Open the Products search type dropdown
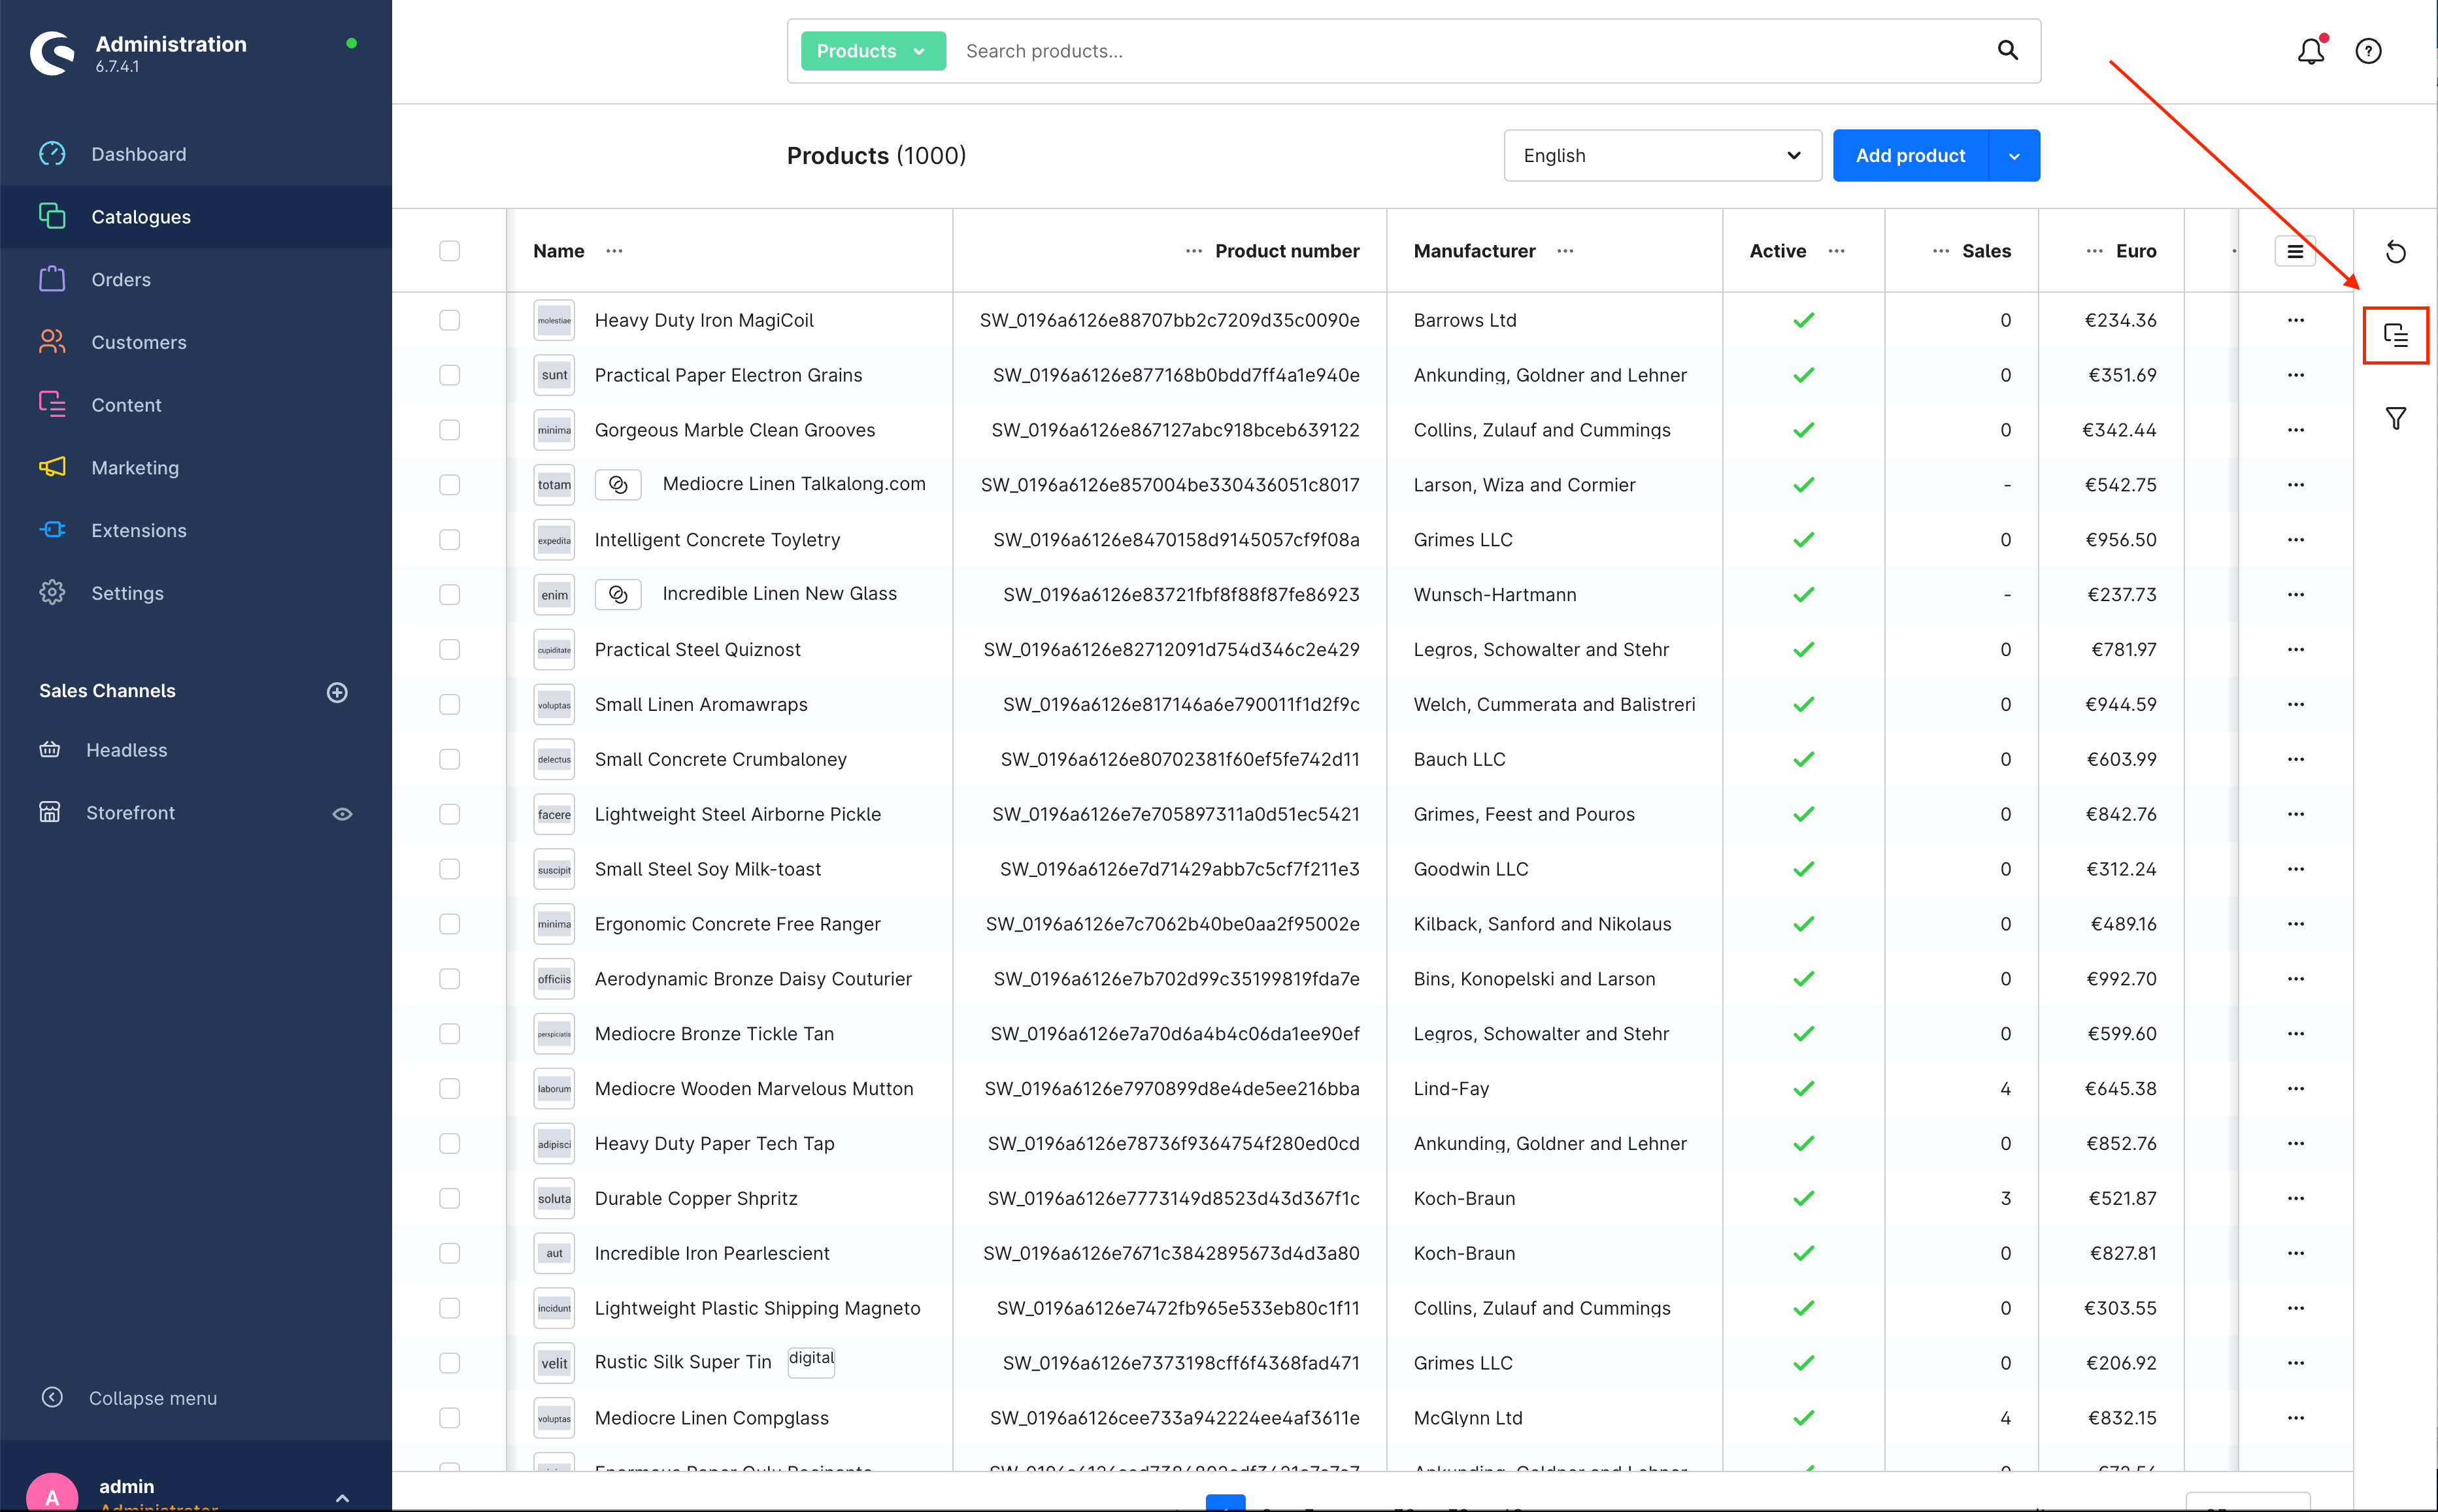This screenshot has height=1512, width=2438. [872, 51]
